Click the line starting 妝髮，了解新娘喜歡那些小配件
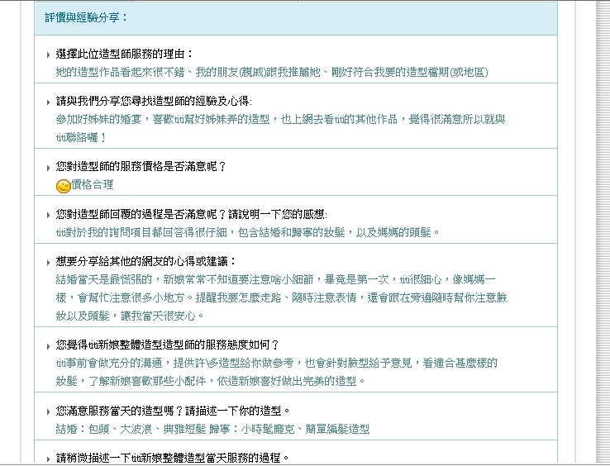Viewport: 610px width, 466px height. coord(211,381)
